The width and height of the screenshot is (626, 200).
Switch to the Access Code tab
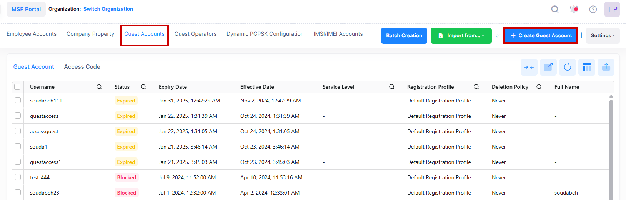click(x=82, y=67)
